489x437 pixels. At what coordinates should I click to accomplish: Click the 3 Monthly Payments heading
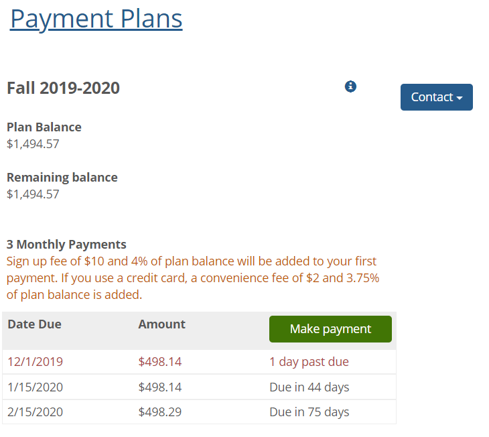(66, 245)
